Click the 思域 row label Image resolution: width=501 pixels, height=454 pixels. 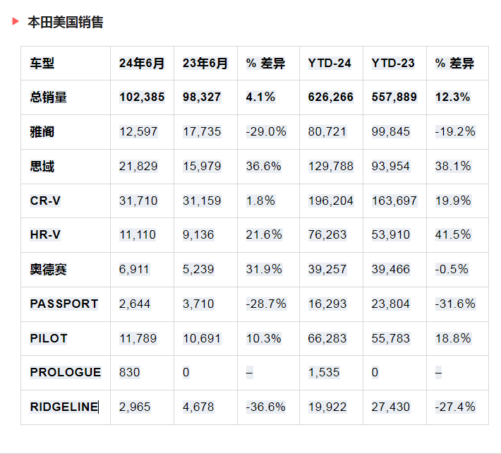tap(42, 167)
